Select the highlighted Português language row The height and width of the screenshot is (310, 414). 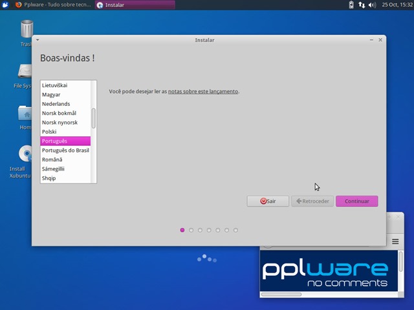click(x=65, y=141)
